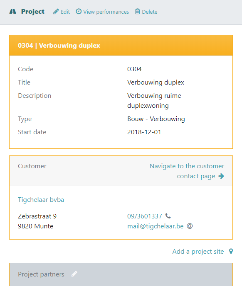This screenshot has width=242, height=286.
Task: Open the Tigchelaar bvba customer link
Action: (x=41, y=199)
